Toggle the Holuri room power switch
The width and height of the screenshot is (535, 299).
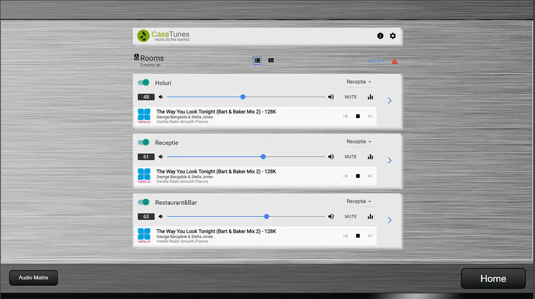click(x=143, y=83)
